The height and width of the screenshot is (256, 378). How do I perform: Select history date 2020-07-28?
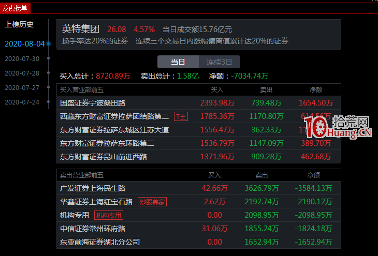coord(22,73)
